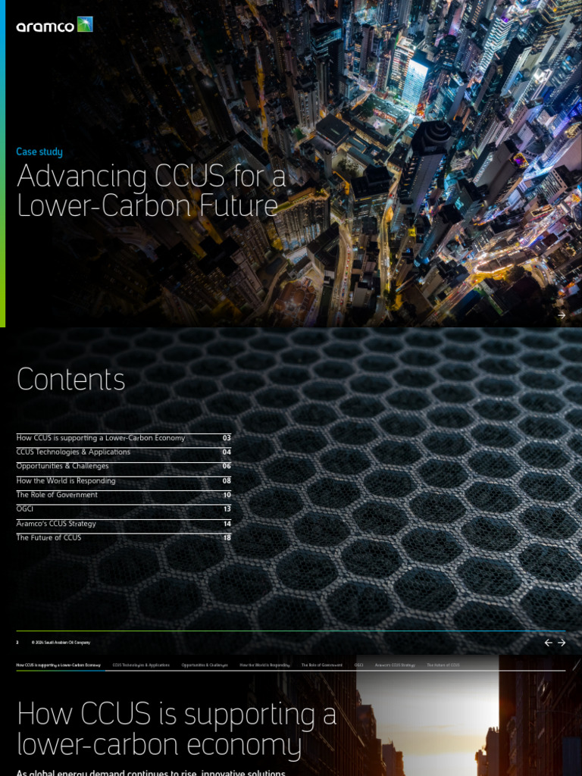582x776 pixels.
Task: Click page number 10 in contents
Action: [227, 495]
